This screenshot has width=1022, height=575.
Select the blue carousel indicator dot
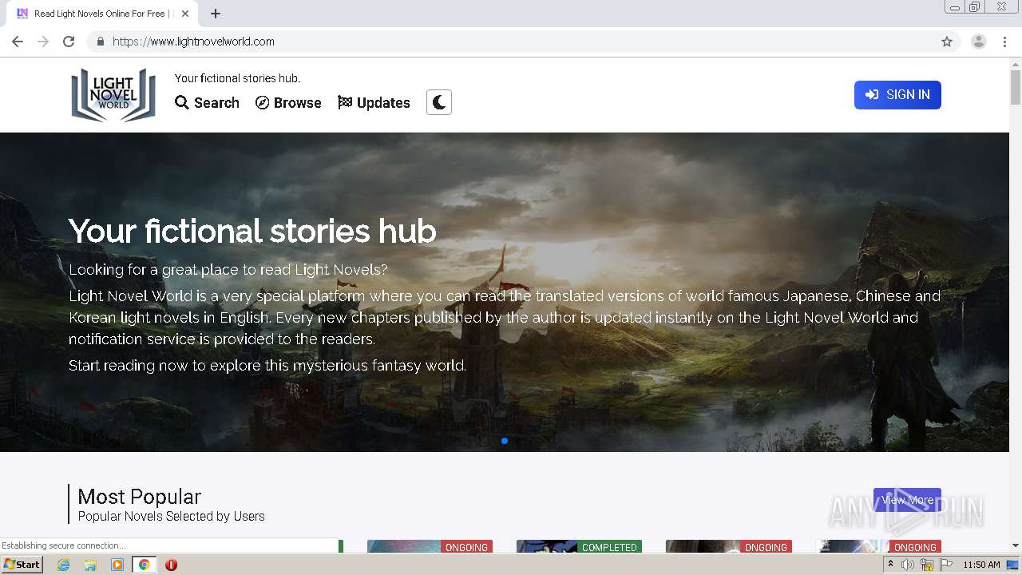coord(505,441)
